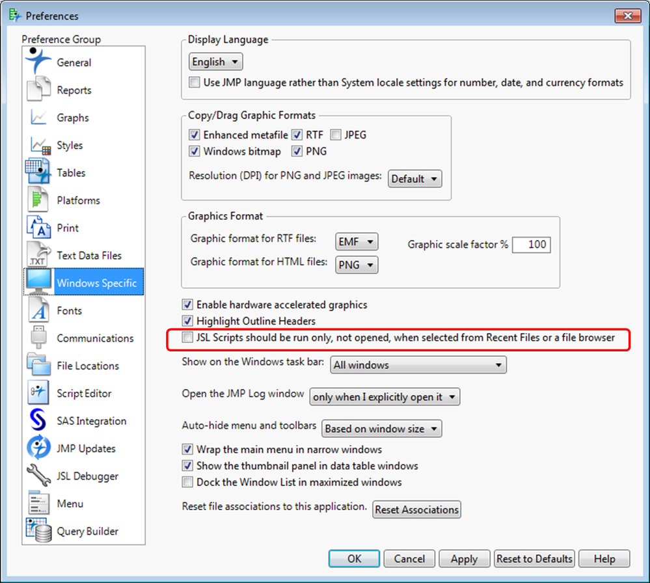The image size is (650, 583).
Task: Open the Show on Windows task bar dropdown
Action: coord(417,364)
